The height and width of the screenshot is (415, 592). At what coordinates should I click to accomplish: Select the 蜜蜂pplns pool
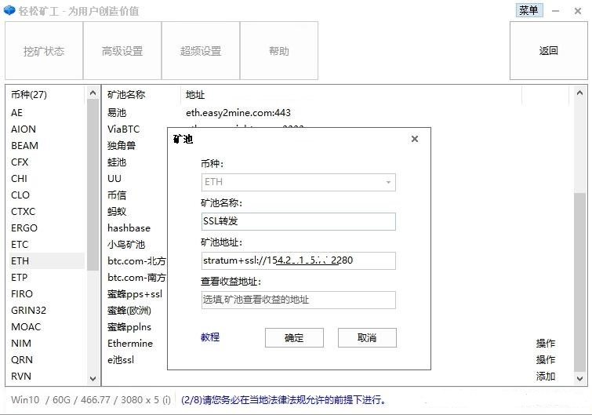(129, 327)
